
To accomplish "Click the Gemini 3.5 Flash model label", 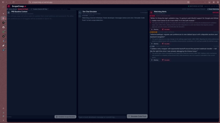I will tap(23, 9).
